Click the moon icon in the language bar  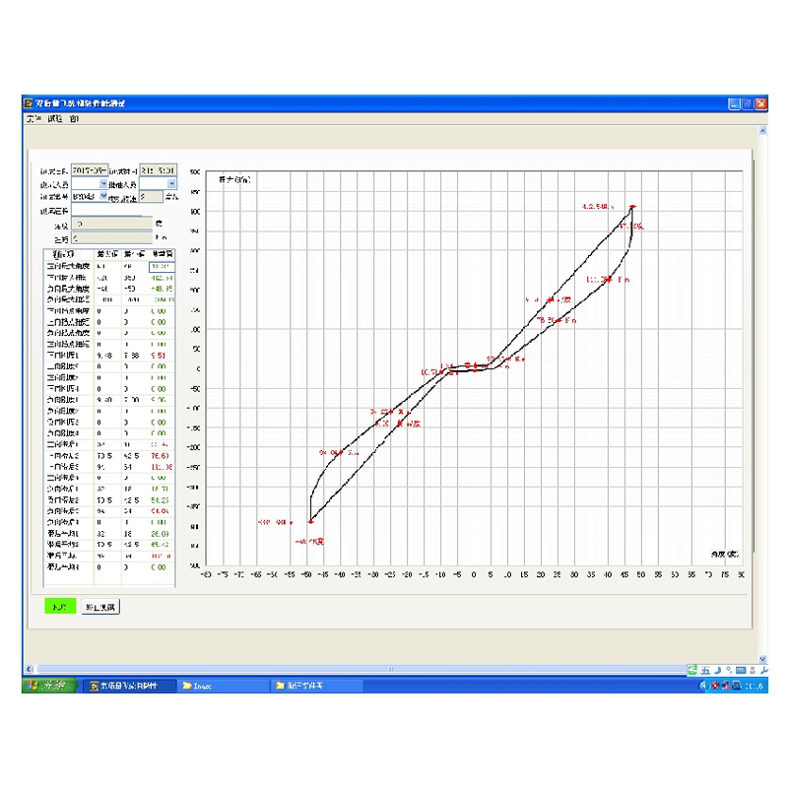coord(717,670)
